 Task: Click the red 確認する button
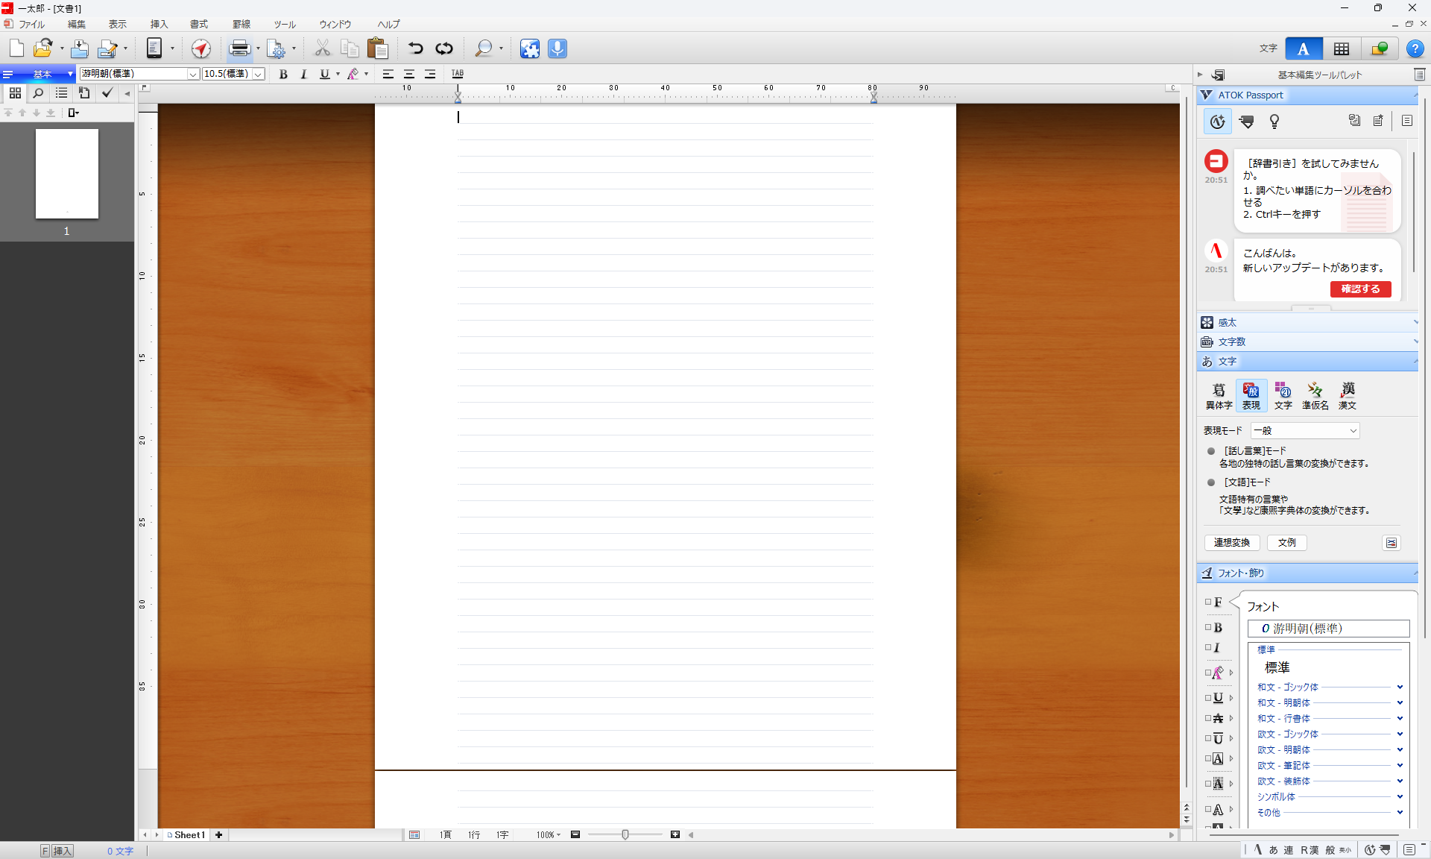coord(1360,289)
